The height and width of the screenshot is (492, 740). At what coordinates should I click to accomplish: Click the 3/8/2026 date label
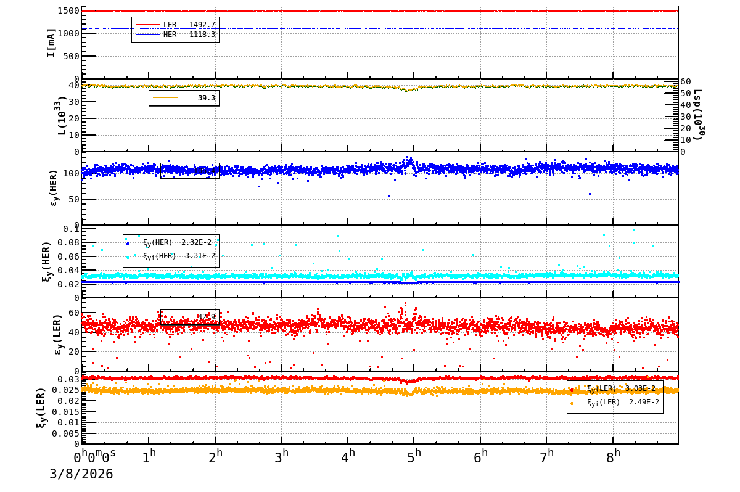point(81,474)
